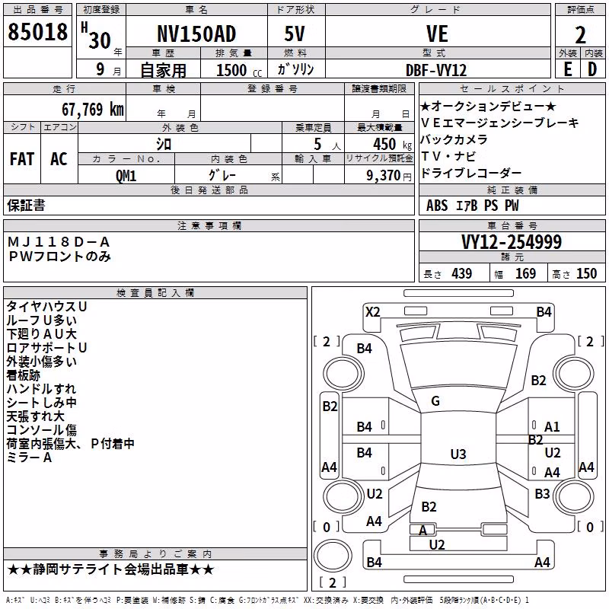Screen dimensions: 609x609
Task: Select the fuel type ガソリン
Action: [296, 69]
